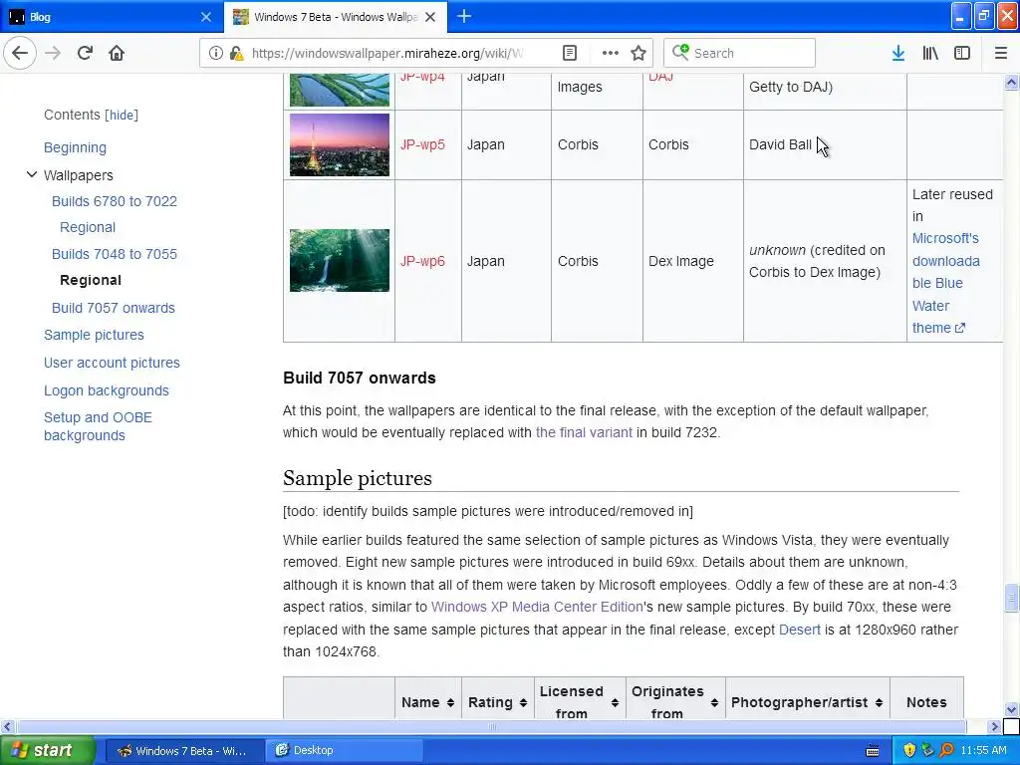Click the magnifier tray icon

click(x=946, y=751)
